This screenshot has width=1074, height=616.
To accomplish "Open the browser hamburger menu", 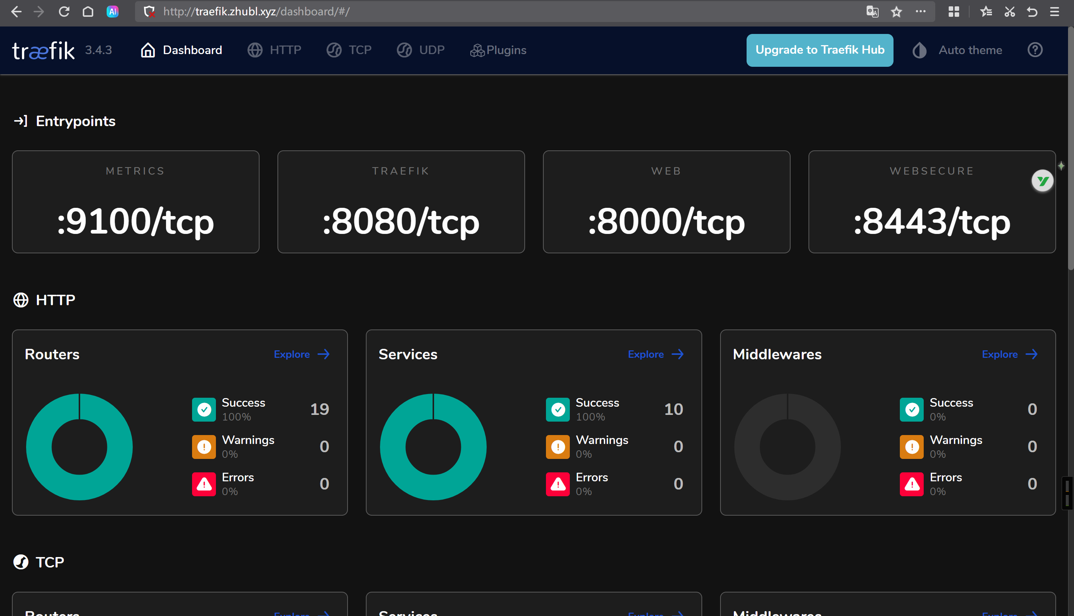I will tap(1054, 12).
